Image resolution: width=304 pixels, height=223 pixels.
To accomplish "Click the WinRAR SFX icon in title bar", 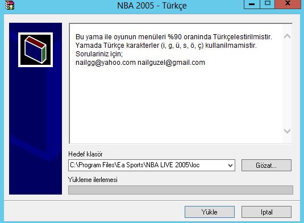I will pyautogui.click(x=10, y=5).
